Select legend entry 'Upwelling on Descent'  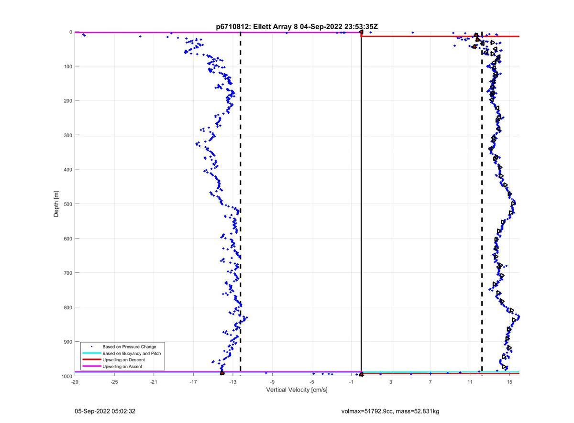tap(123, 360)
